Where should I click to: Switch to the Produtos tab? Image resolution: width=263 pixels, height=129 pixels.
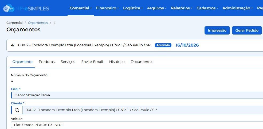pyautogui.click(x=47, y=62)
